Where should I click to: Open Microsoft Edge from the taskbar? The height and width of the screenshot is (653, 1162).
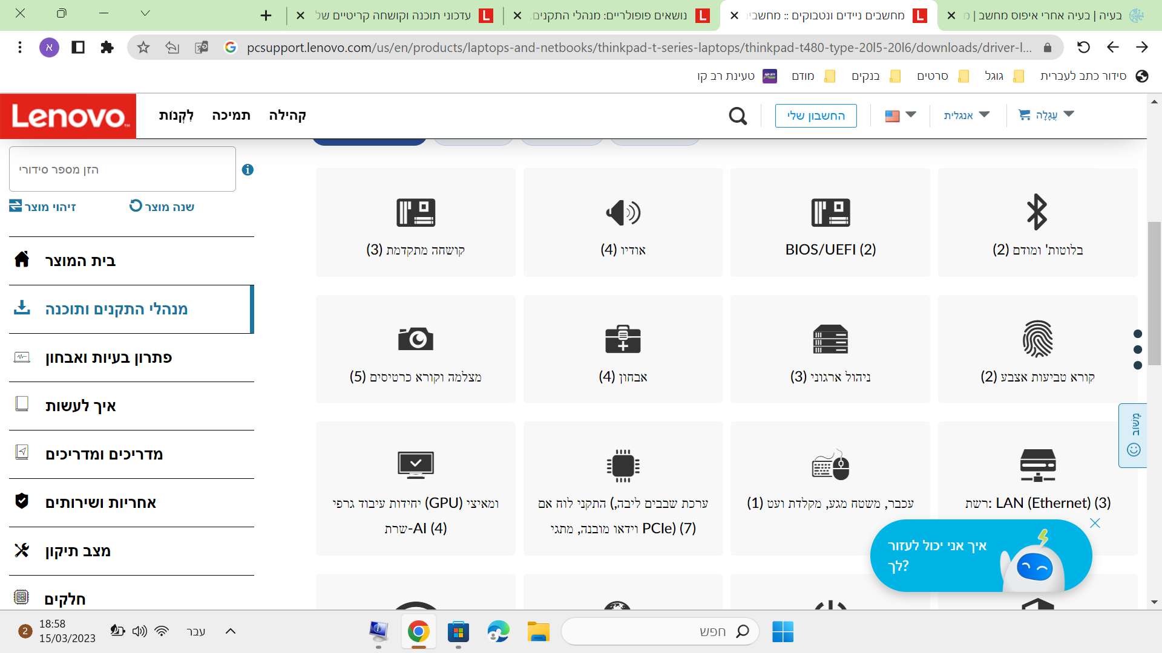pyautogui.click(x=498, y=631)
